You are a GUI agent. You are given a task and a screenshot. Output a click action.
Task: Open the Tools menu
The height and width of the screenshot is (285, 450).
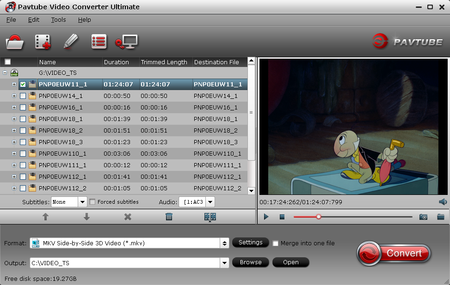[x=59, y=20]
